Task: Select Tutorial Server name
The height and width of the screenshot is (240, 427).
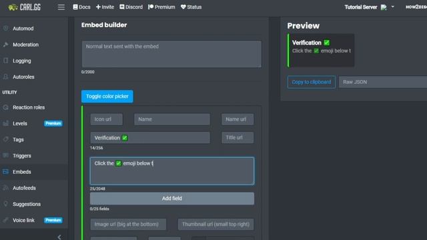Action: [360, 7]
